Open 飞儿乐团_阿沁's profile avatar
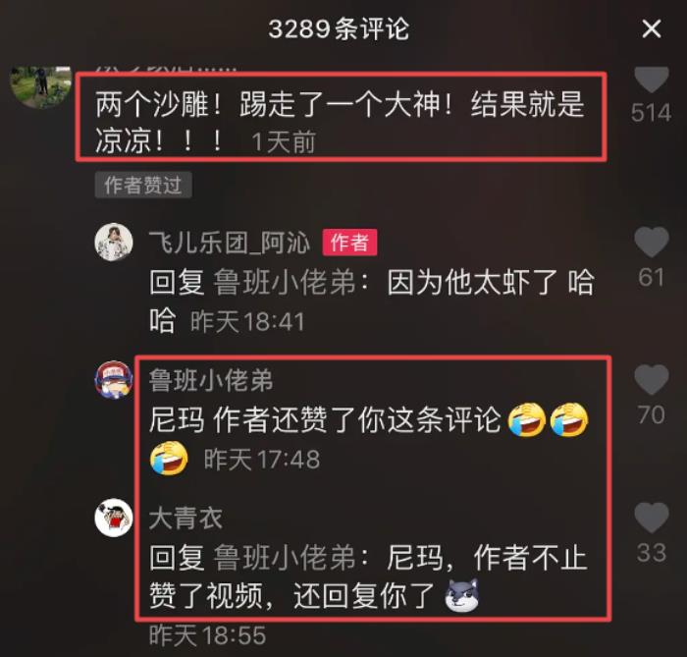Screen dimensions: 687x657 (114, 242)
